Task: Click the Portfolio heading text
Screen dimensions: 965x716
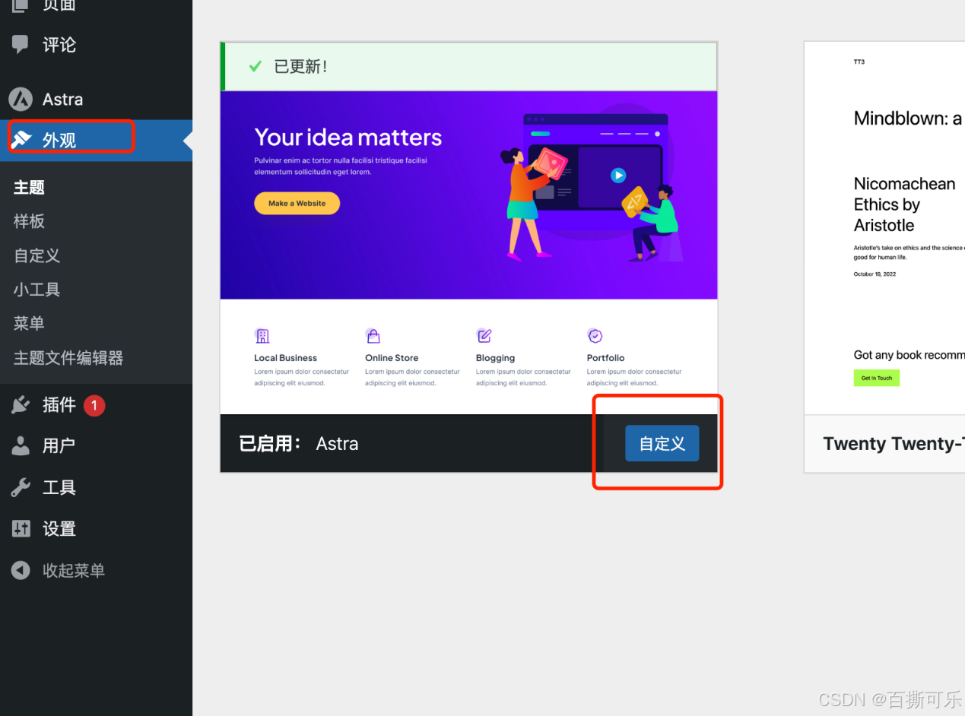Action: 605,358
